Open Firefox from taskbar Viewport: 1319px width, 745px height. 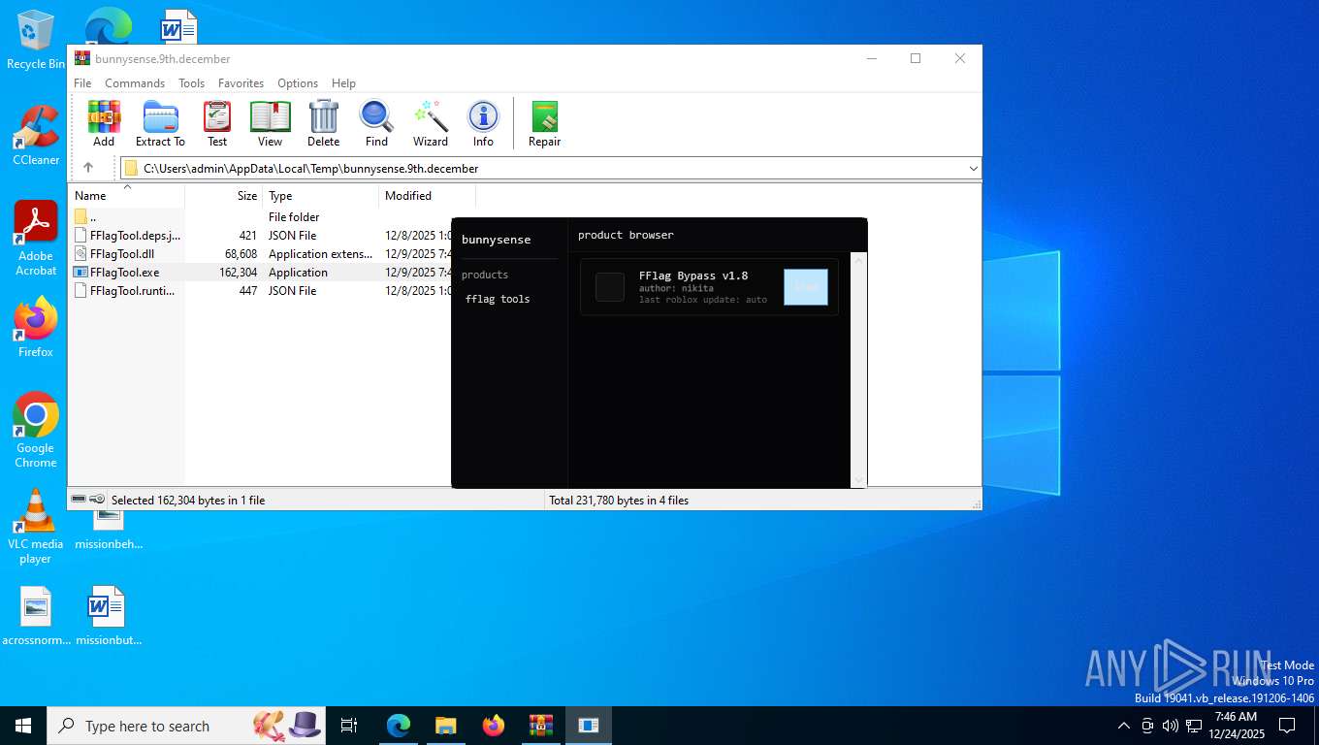(494, 726)
